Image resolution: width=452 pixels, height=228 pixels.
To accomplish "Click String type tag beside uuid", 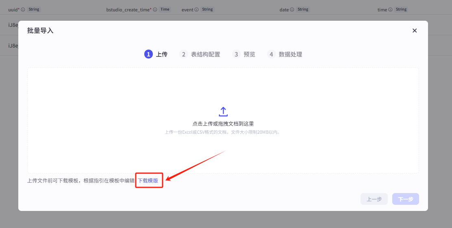I will (x=34, y=9).
